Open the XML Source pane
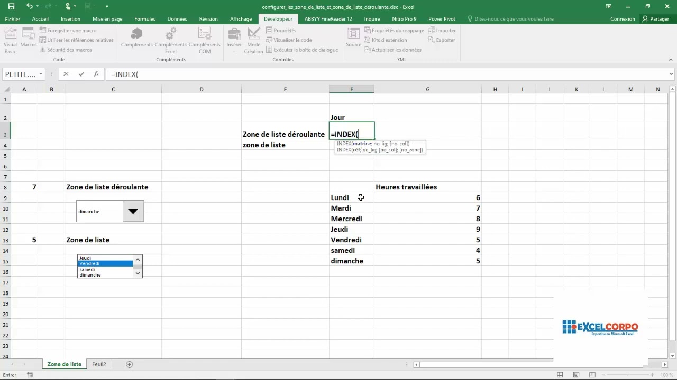The width and height of the screenshot is (677, 380). tap(353, 38)
